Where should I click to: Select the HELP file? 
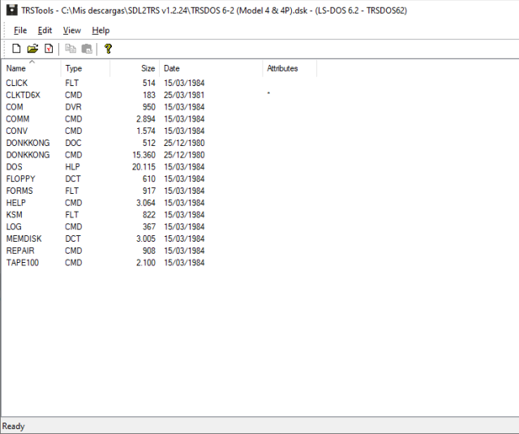[x=16, y=203]
